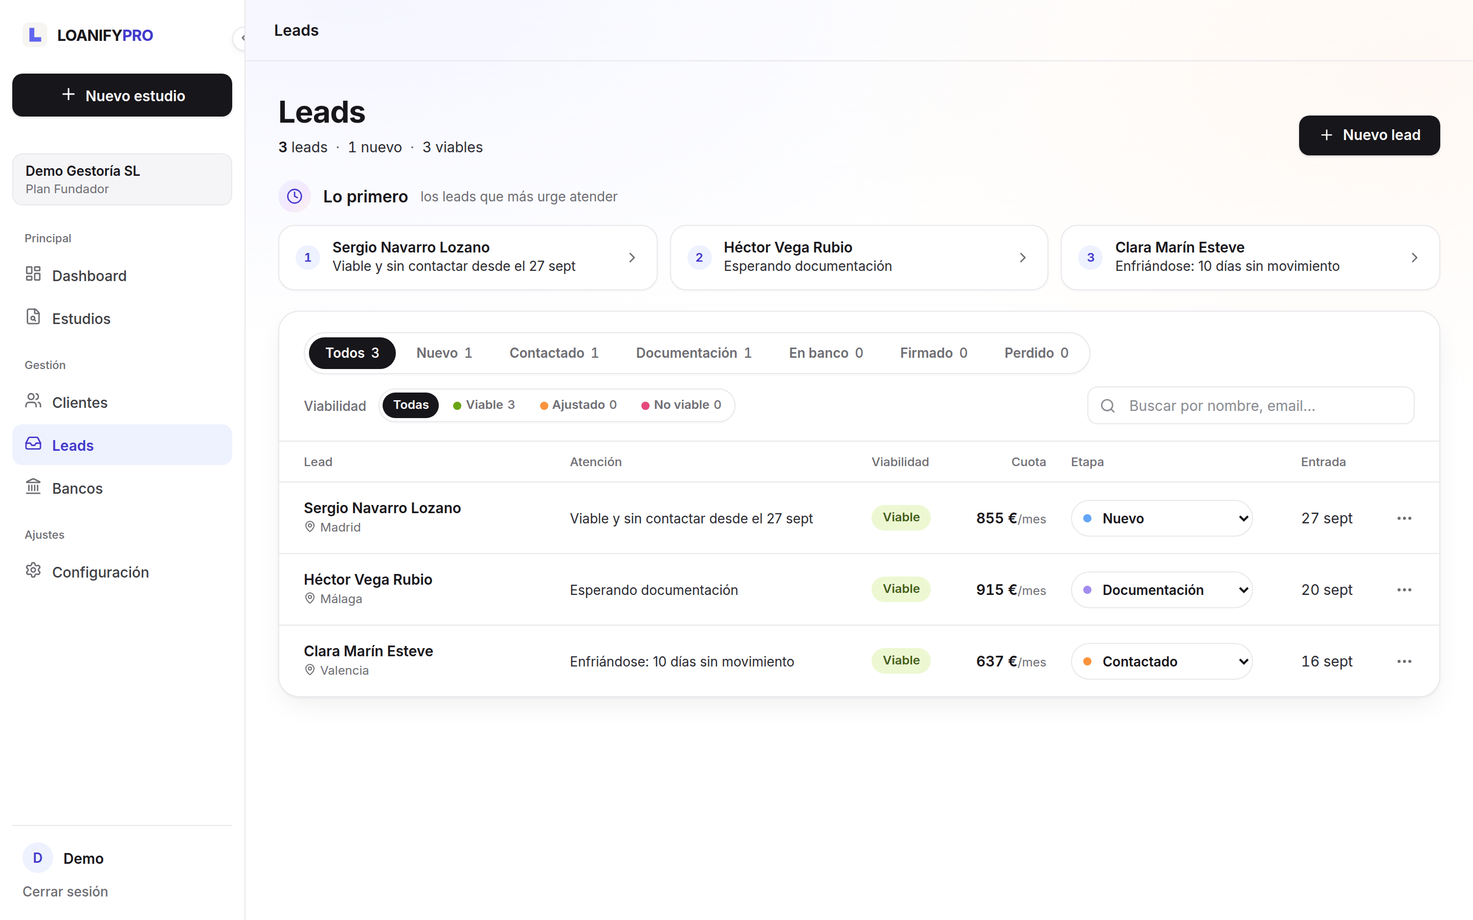Click Viable badge in Sergio's row
1473x920 pixels.
tap(901, 517)
